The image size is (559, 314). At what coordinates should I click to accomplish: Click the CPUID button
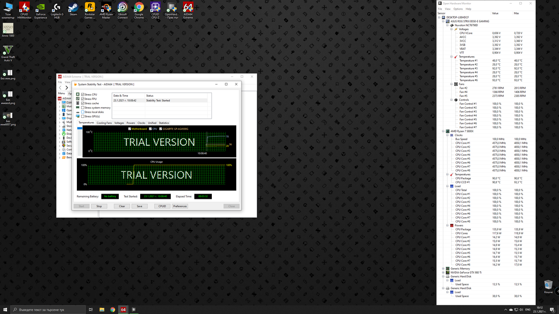coord(162,206)
